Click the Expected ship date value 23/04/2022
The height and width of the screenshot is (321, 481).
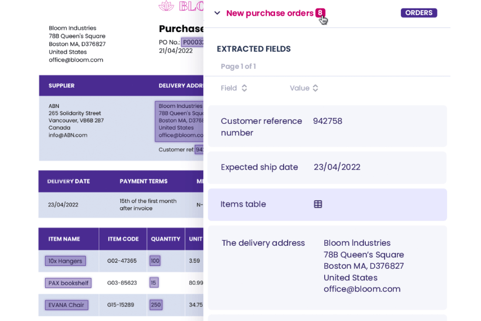pos(337,167)
